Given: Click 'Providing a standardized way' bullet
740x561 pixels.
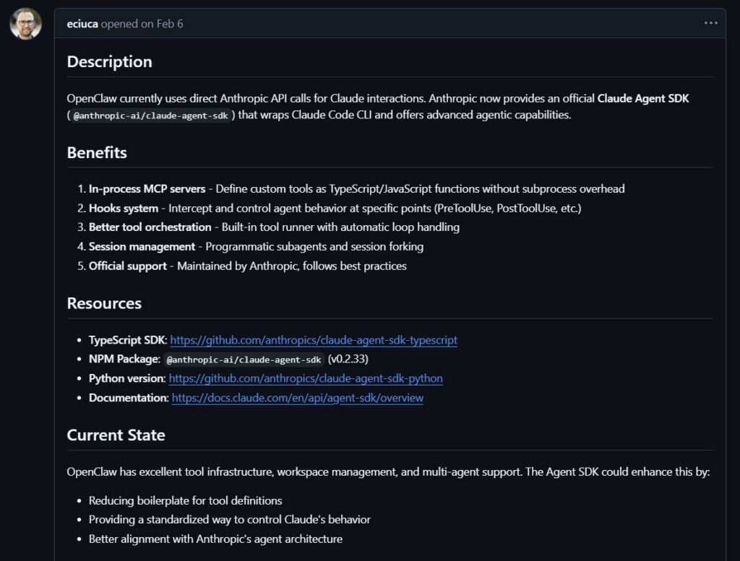Looking at the screenshot, I should [230, 520].
